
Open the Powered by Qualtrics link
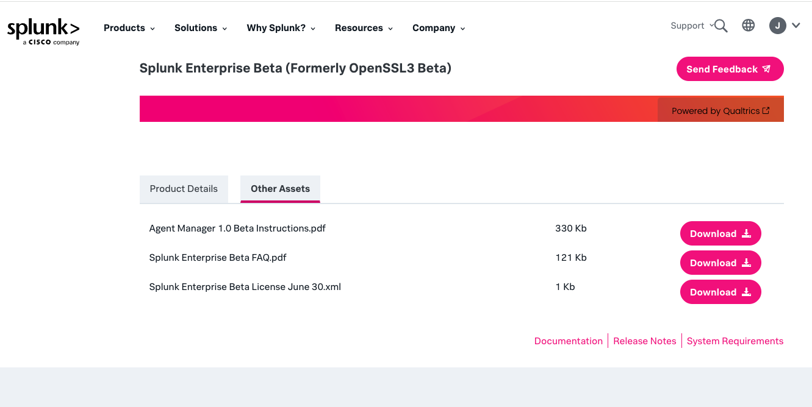[720, 111]
